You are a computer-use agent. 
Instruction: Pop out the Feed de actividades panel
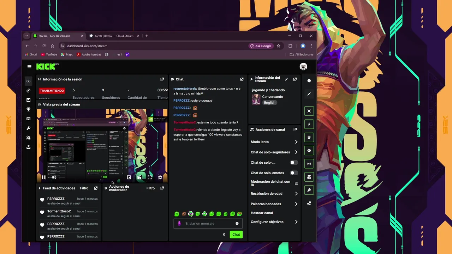96,188
